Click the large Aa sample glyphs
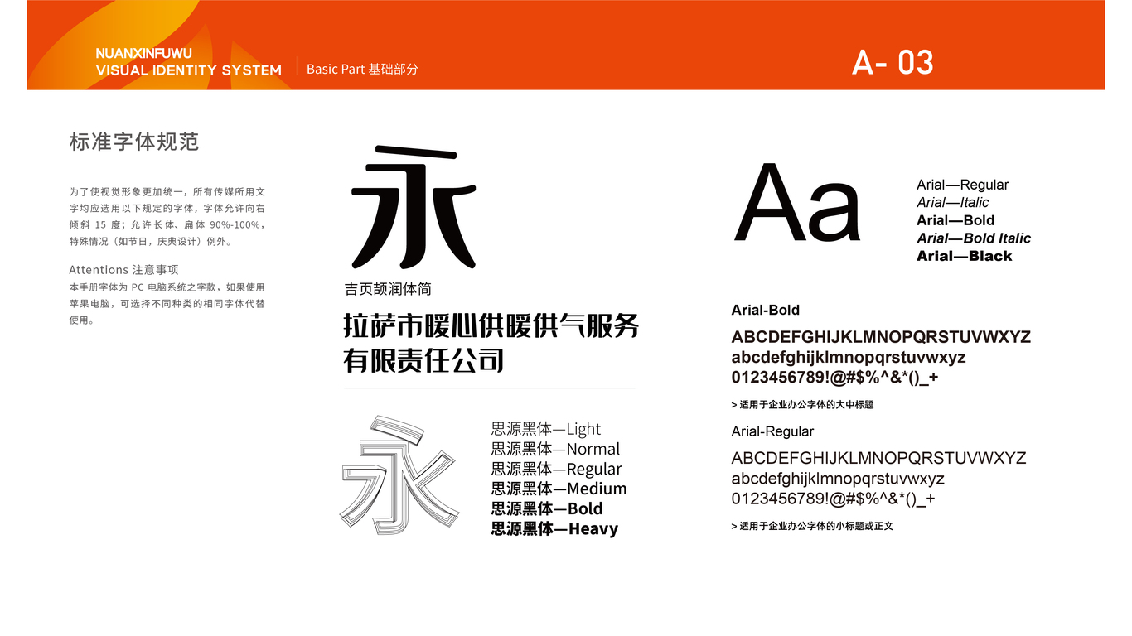This screenshot has height=636, width=1132. (x=797, y=205)
